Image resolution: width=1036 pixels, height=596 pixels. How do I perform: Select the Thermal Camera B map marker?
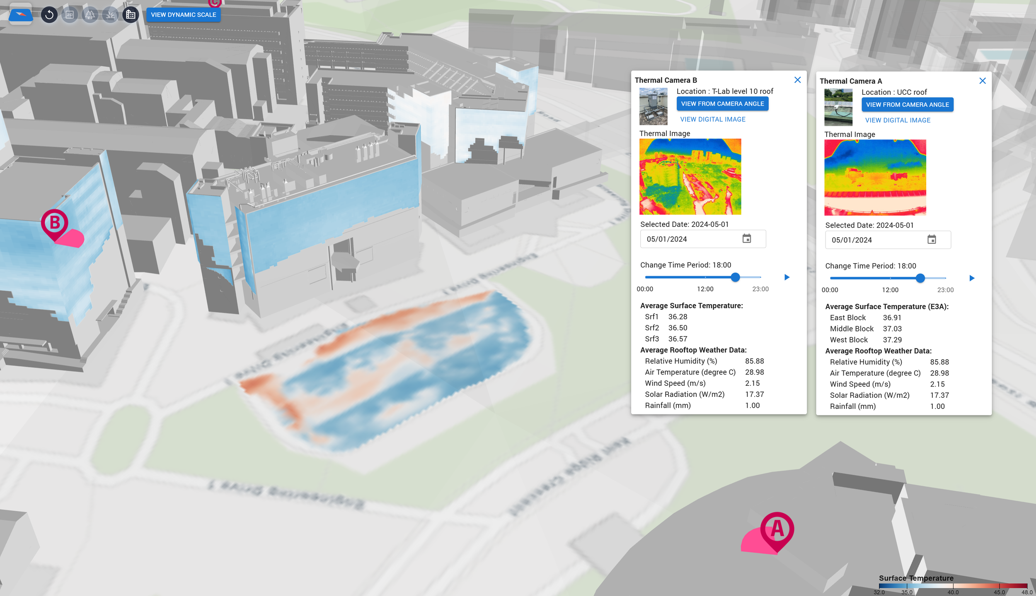pyautogui.click(x=54, y=223)
